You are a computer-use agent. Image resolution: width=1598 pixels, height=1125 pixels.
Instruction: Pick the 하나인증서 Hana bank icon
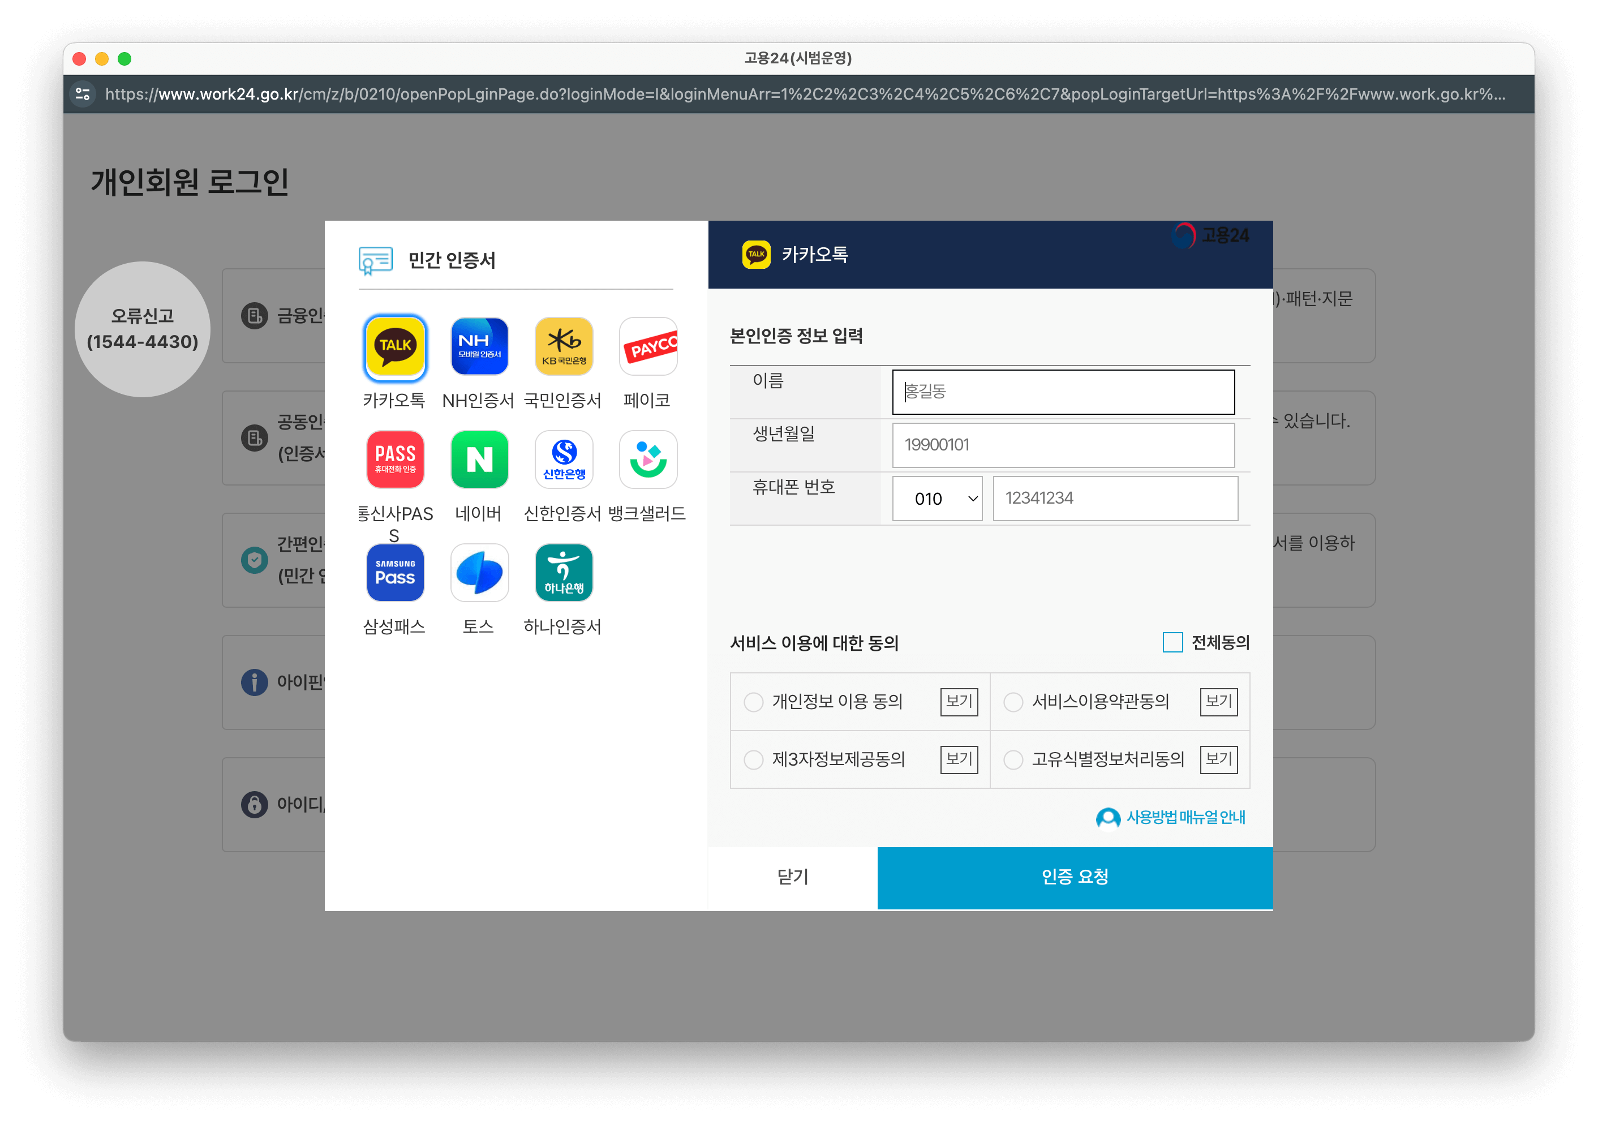pyautogui.click(x=563, y=573)
